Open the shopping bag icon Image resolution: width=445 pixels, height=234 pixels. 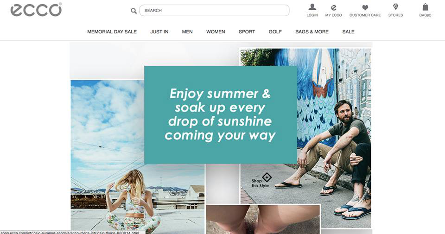[x=425, y=7]
